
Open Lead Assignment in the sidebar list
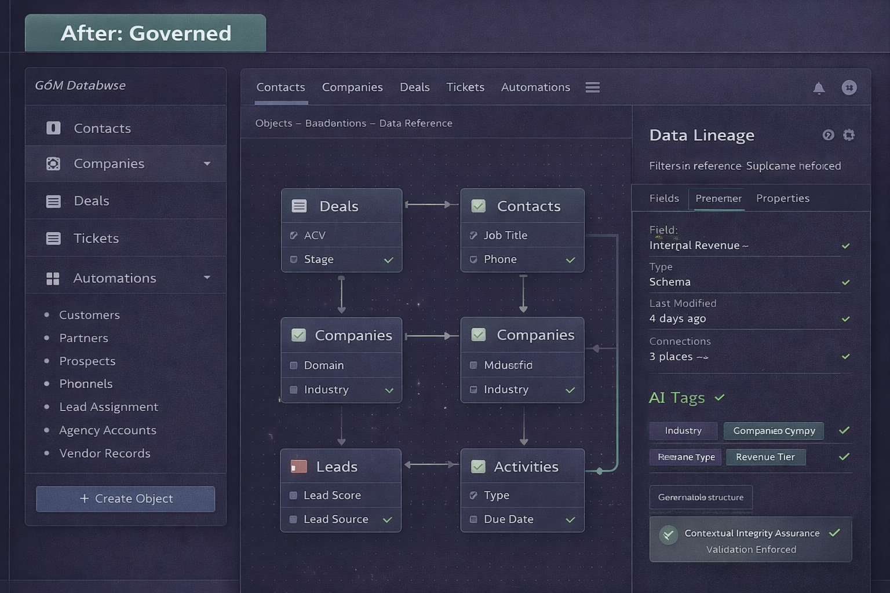pos(108,407)
